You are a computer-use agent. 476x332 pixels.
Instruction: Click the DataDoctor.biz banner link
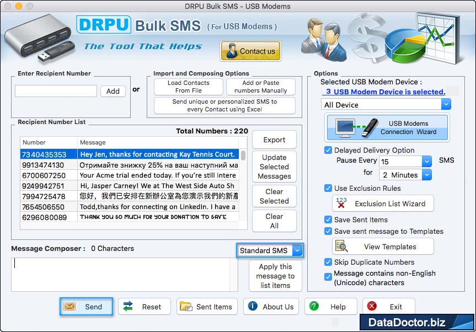[417, 322]
